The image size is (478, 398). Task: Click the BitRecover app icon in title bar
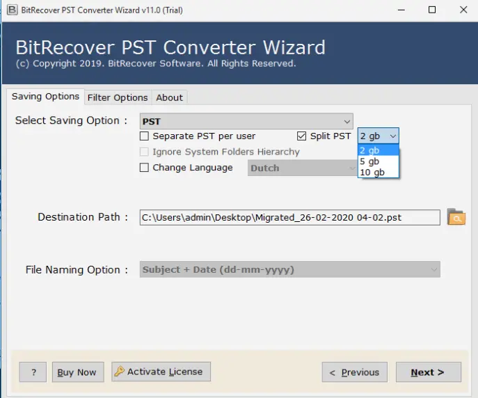[x=11, y=10]
